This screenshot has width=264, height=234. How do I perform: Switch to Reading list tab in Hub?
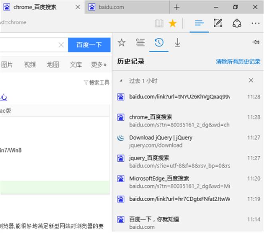click(140, 42)
